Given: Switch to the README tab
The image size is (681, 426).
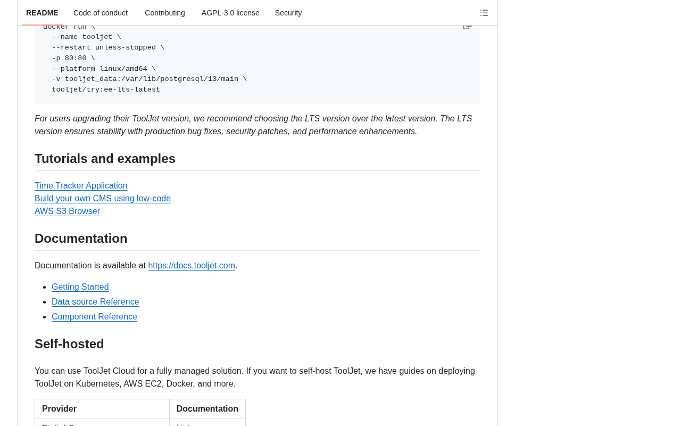Looking at the screenshot, I should pos(42,13).
